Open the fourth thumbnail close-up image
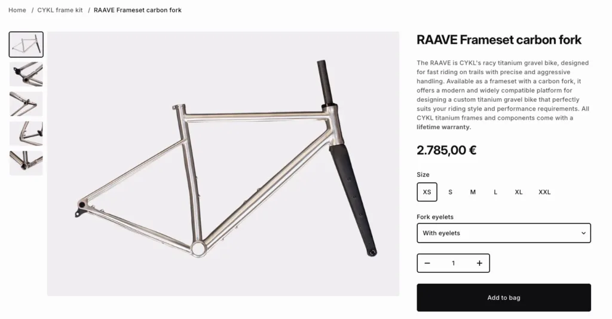The image size is (612, 319). [x=26, y=133]
